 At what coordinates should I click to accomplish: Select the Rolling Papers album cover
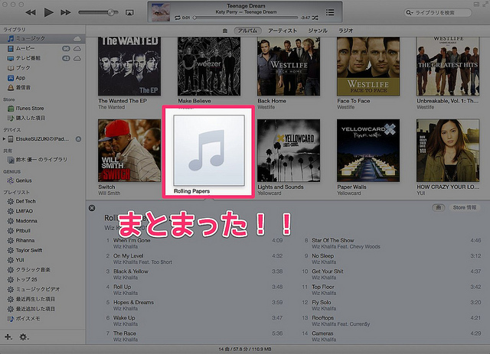click(x=209, y=150)
